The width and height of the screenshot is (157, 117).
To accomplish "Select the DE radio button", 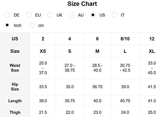I will 7,15.
